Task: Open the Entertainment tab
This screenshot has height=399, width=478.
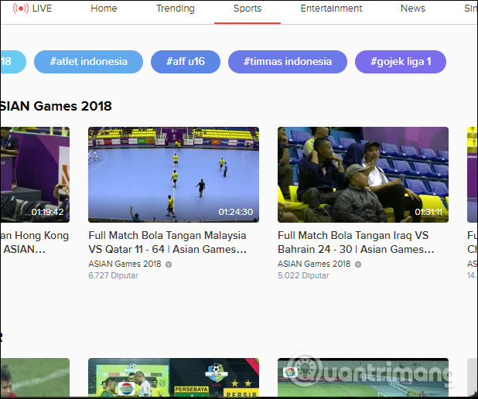Action: coord(331,9)
